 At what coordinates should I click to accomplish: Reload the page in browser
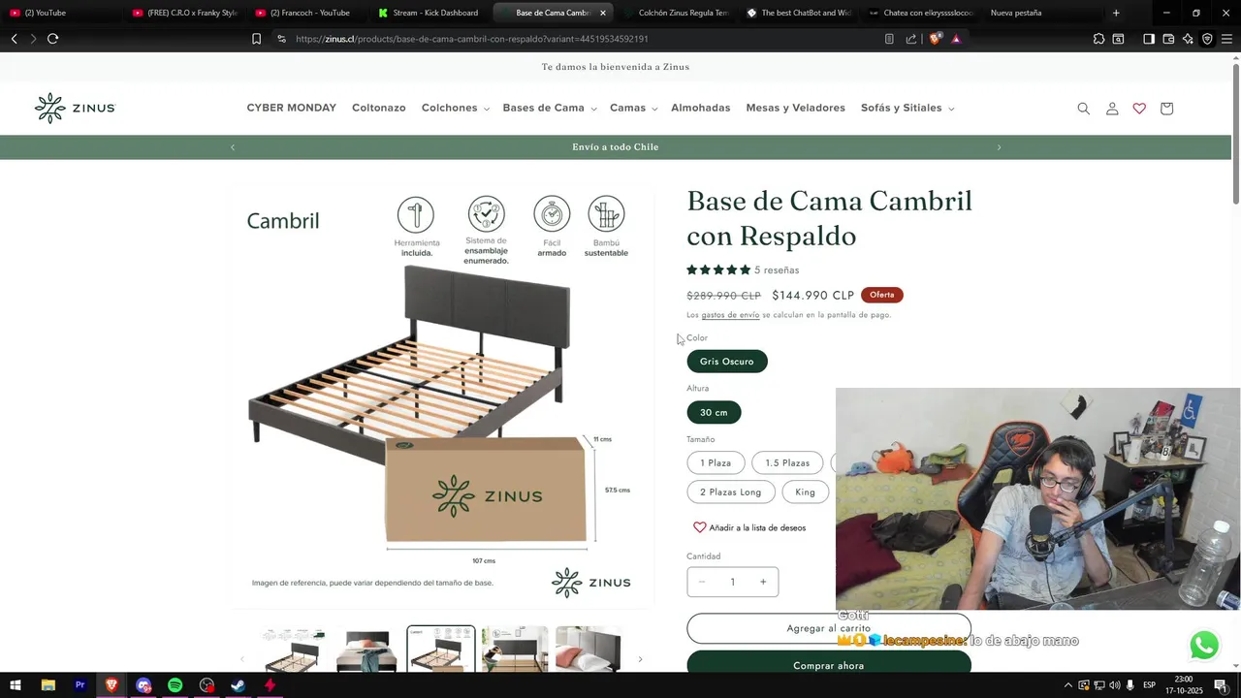52,39
